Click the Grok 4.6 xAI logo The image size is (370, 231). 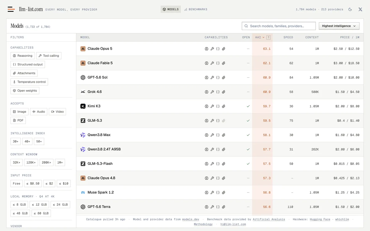tap(83, 92)
